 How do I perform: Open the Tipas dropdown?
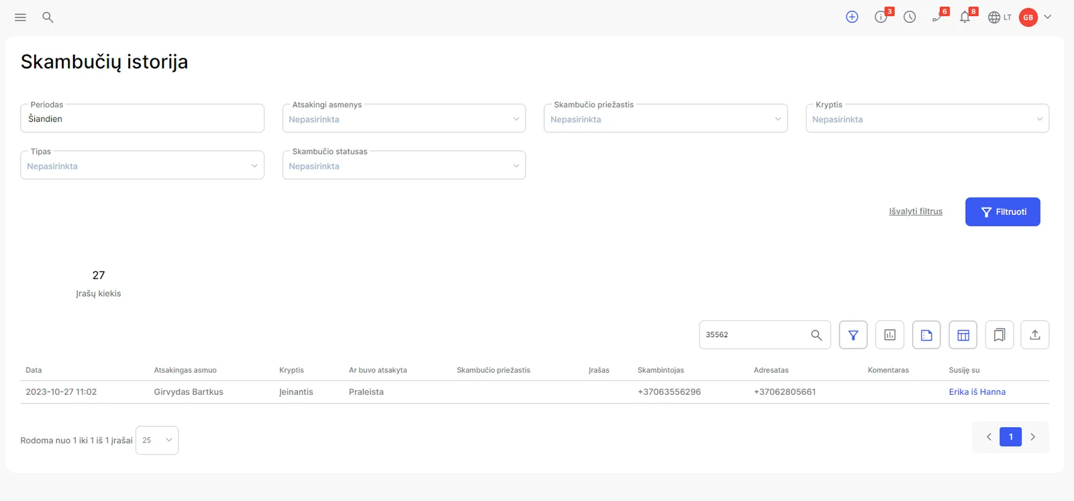pos(142,165)
